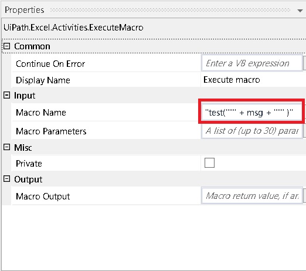Collapse the Output section
This screenshot has height=271, width=306.
point(7,179)
